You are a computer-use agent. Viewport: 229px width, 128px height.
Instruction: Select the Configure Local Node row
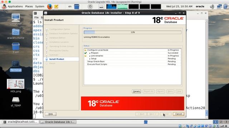tap(133, 50)
